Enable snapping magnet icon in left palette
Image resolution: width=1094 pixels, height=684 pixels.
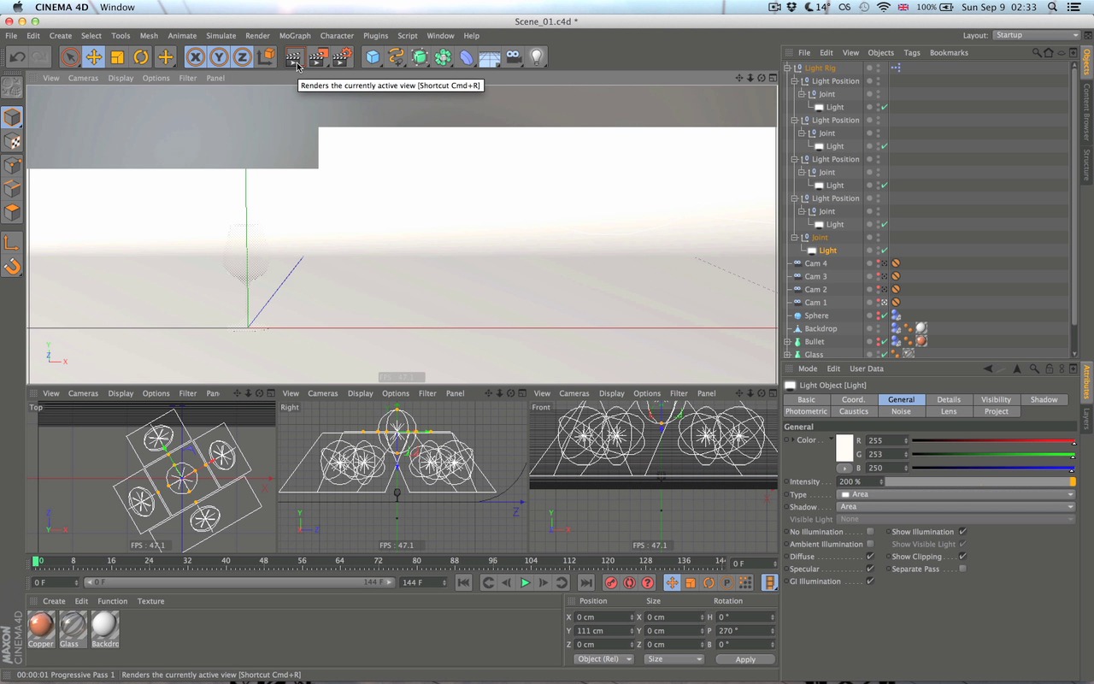click(12, 267)
